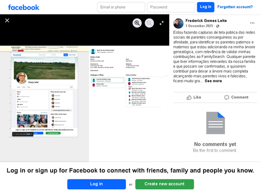Click Create new account button

[164, 184]
